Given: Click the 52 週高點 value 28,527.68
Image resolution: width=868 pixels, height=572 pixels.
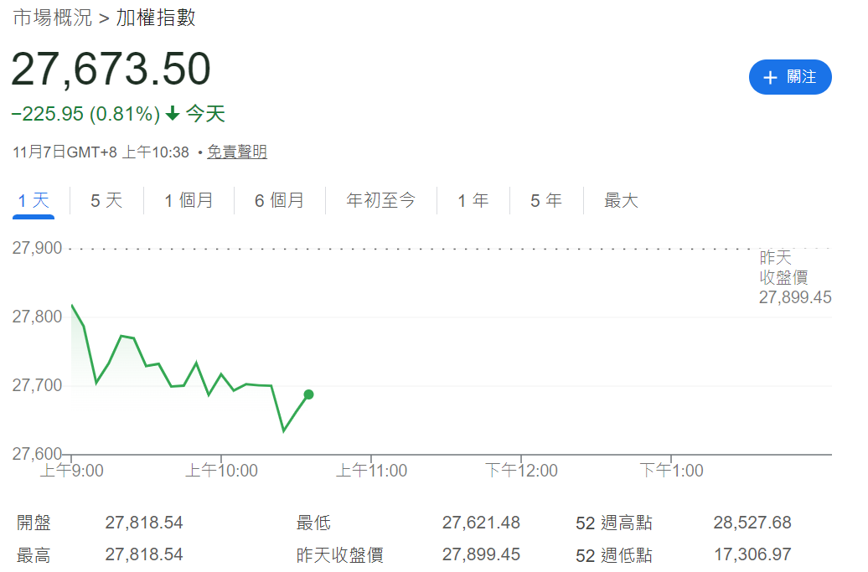Looking at the screenshot, I should [752, 522].
